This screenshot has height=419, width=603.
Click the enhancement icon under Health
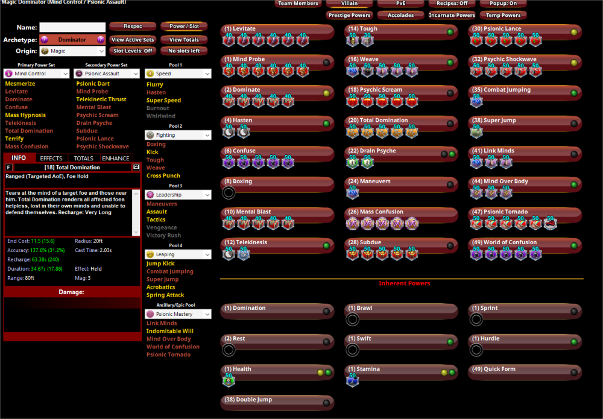pyautogui.click(x=229, y=380)
